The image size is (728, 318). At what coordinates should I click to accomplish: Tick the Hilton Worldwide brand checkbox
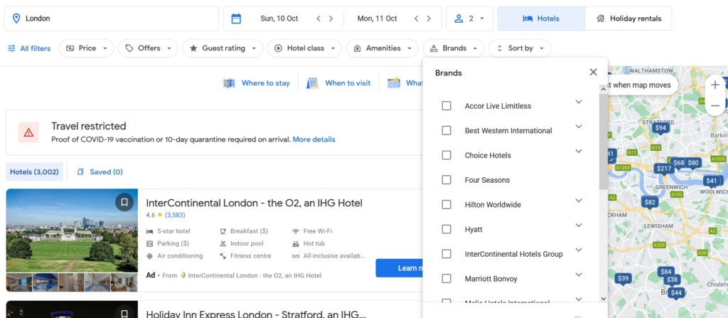tap(446, 205)
